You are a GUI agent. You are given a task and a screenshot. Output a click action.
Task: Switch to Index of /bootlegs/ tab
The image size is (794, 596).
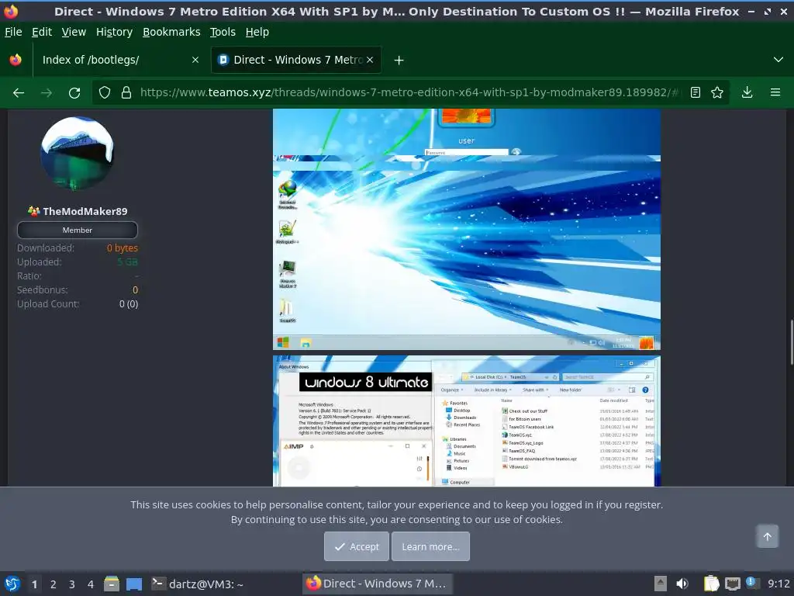point(119,60)
